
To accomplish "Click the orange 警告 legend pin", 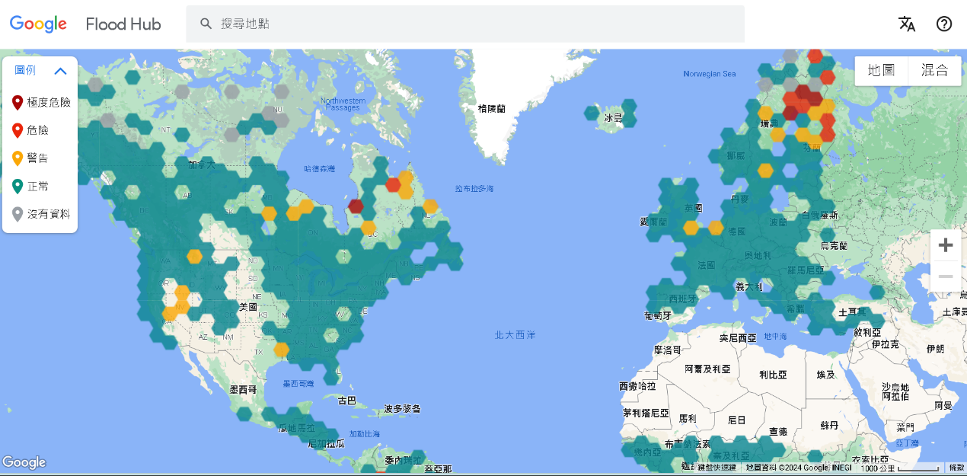I will pos(18,158).
